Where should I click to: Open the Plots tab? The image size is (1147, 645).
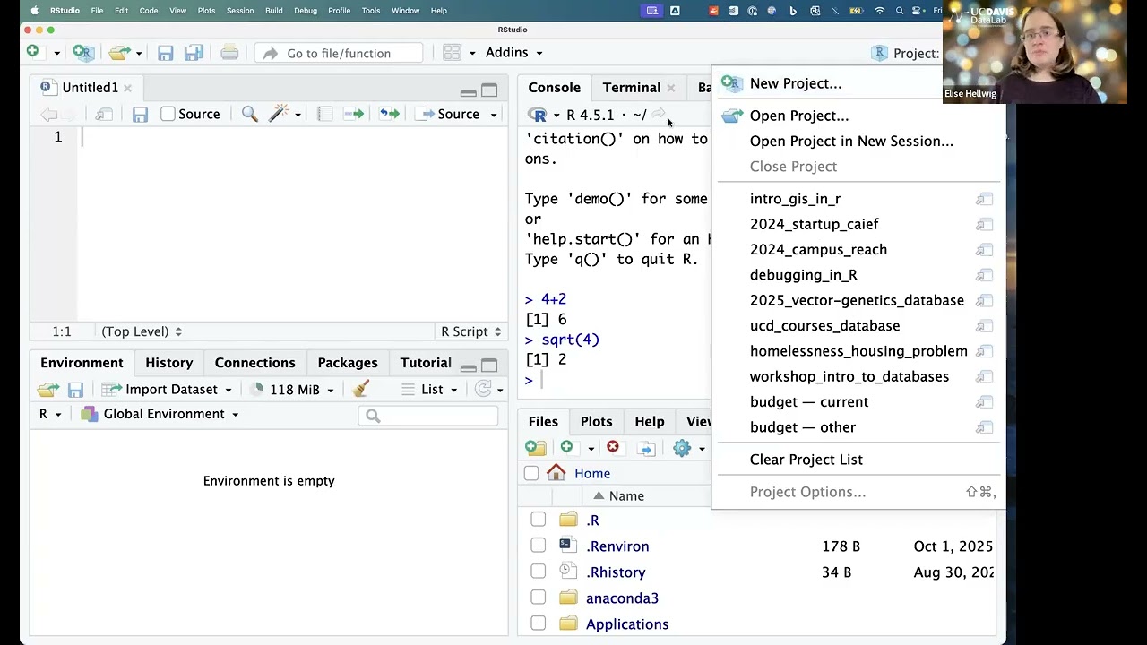[x=596, y=422]
